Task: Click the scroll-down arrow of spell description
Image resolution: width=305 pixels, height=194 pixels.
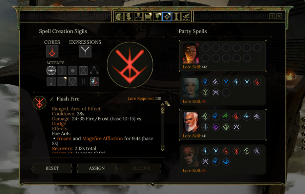Action: [x=163, y=148]
